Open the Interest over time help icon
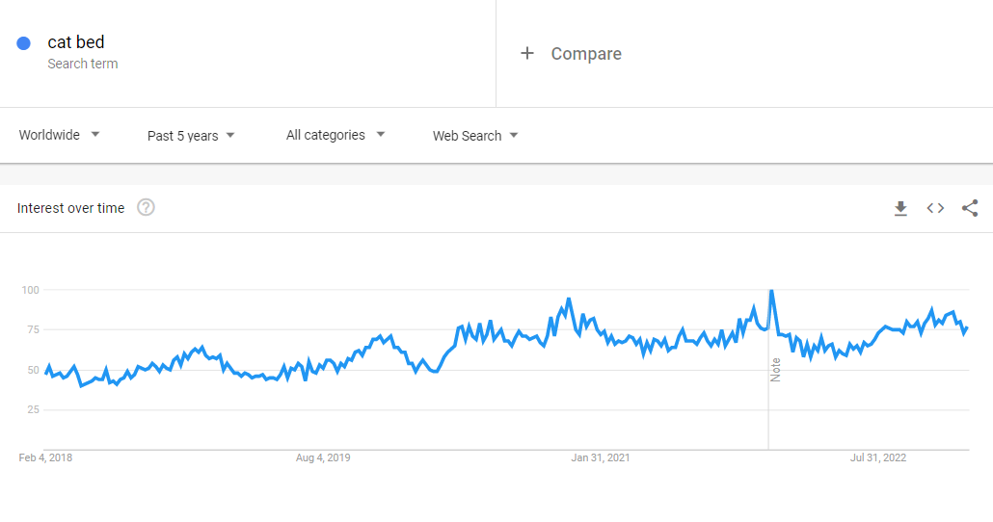 click(x=146, y=207)
